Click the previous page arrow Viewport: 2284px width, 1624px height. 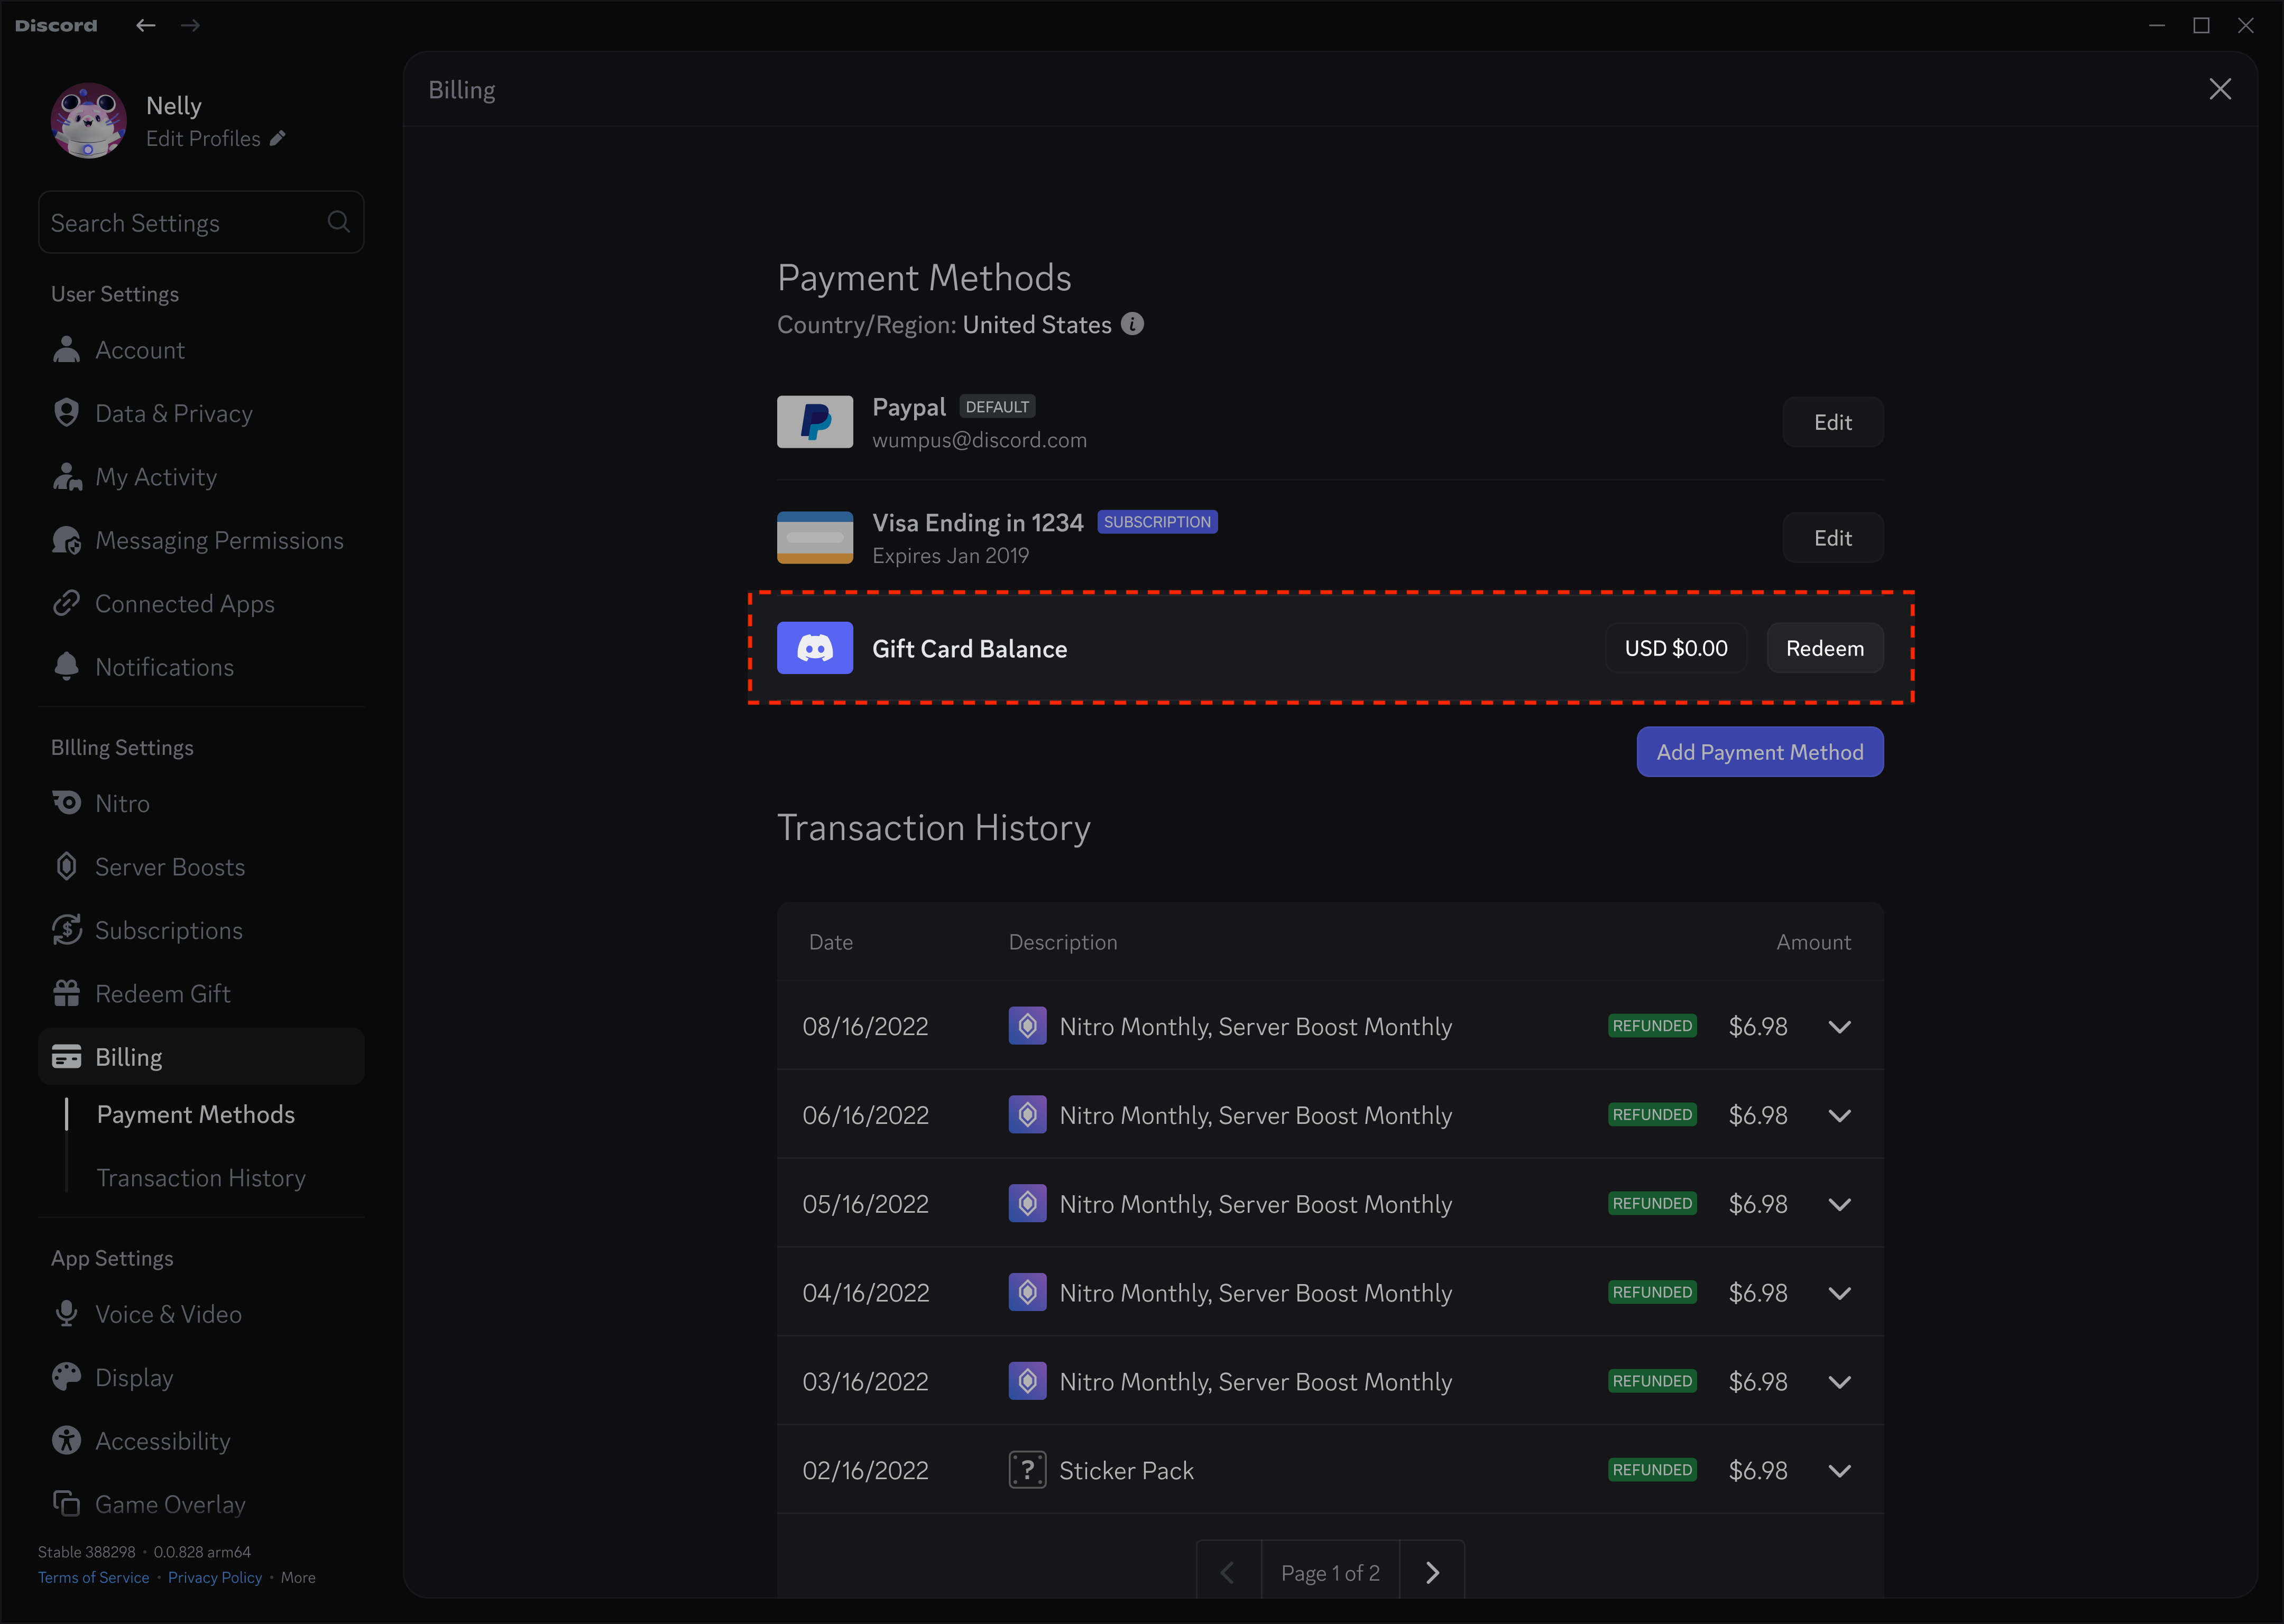[x=1229, y=1573]
